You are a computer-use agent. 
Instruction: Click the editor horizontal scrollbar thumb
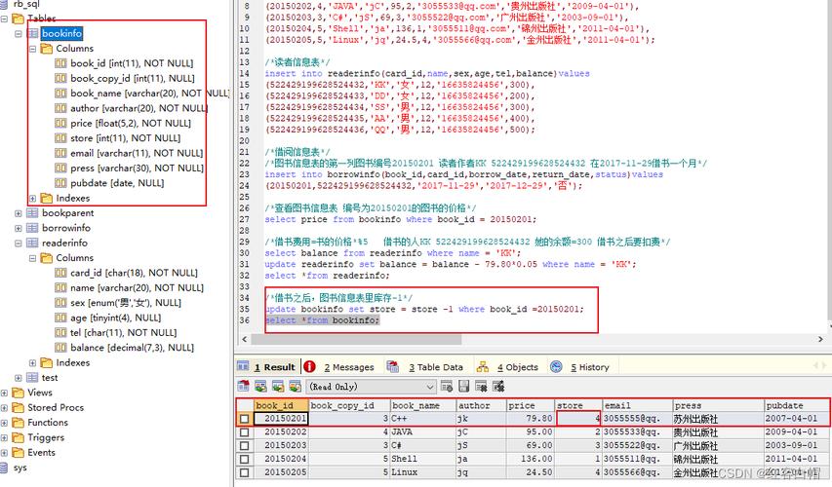point(355,339)
